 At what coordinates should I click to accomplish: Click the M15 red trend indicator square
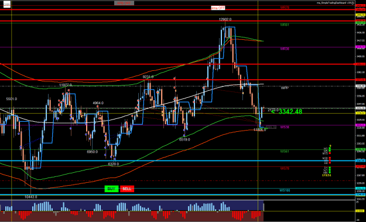click(x=330, y=153)
